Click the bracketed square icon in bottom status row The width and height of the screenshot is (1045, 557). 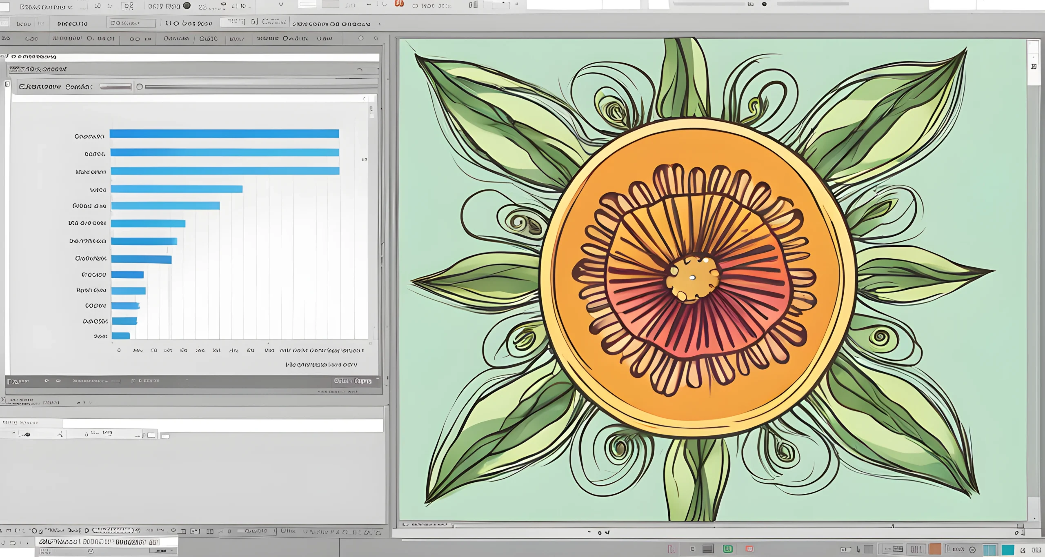pos(195,531)
